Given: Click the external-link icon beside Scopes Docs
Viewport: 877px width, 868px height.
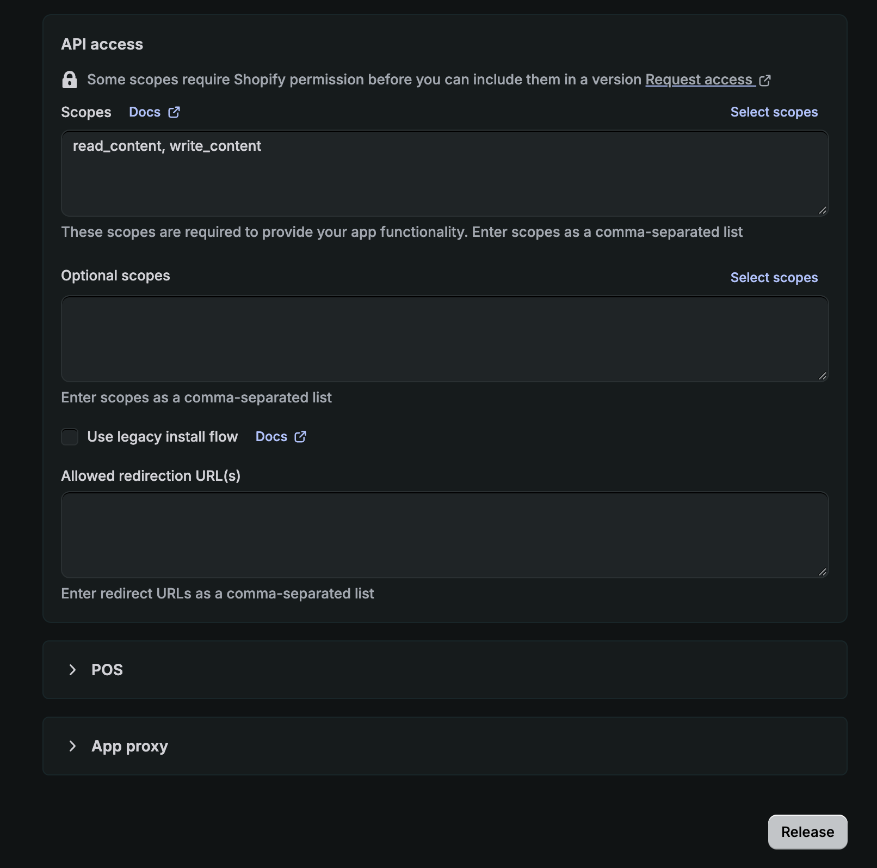Looking at the screenshot, I should point(174,112).
